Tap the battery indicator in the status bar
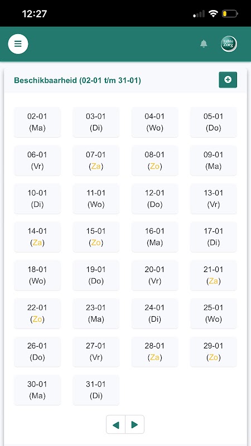 230,13
